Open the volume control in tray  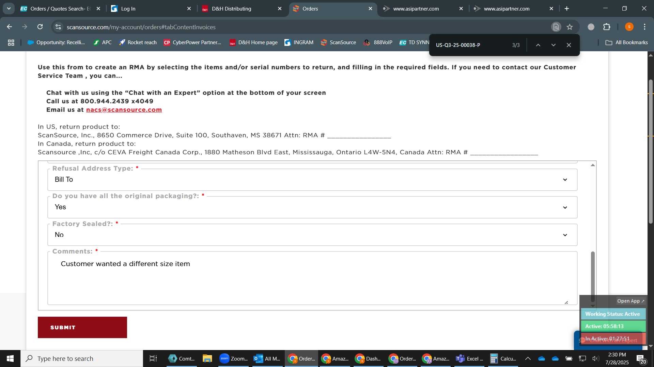point(595,359)
